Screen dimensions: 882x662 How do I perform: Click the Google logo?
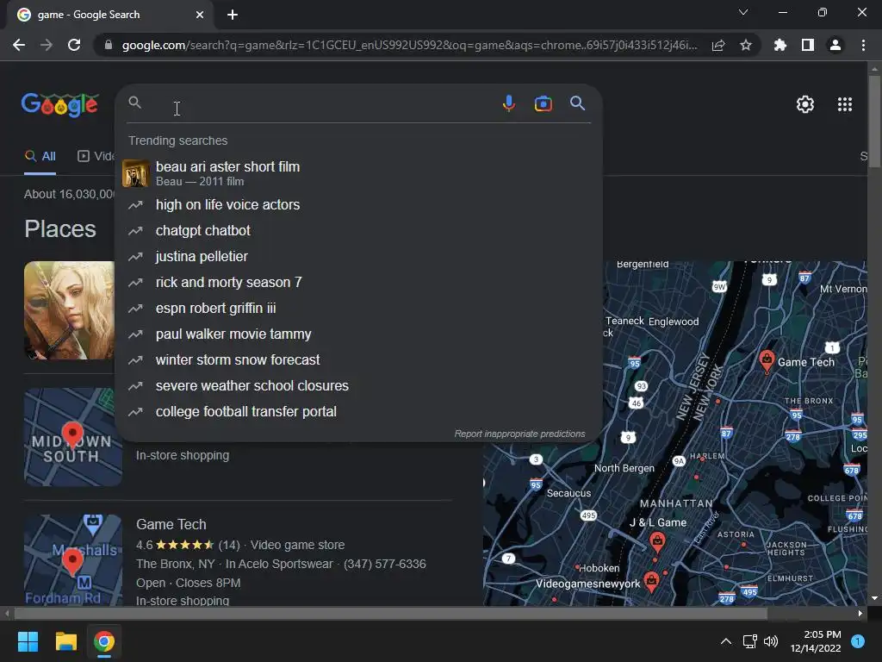(x=60, y=104)
